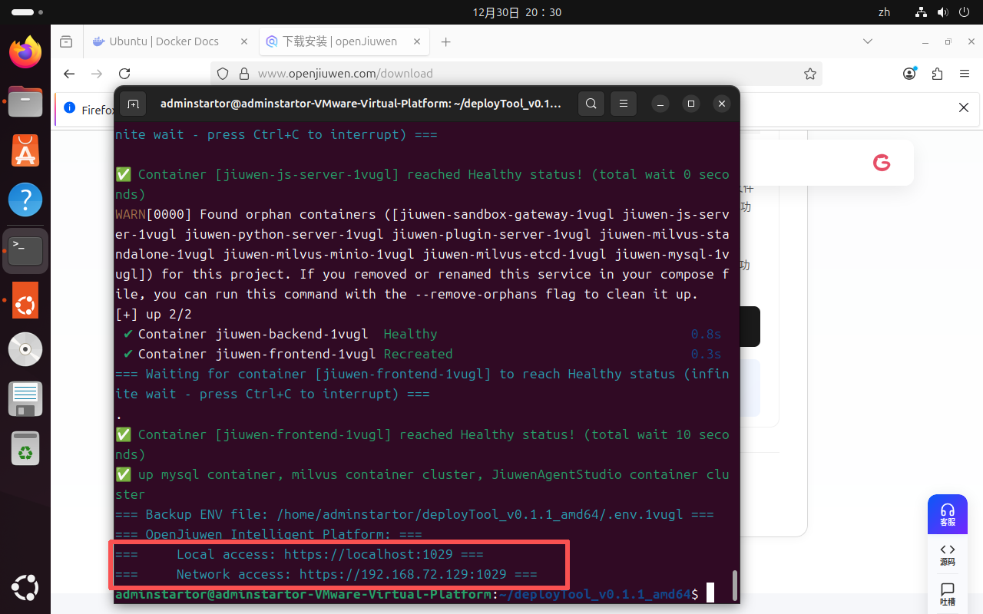
Task: Go back in Firefox
Action: tap(69, 74)
